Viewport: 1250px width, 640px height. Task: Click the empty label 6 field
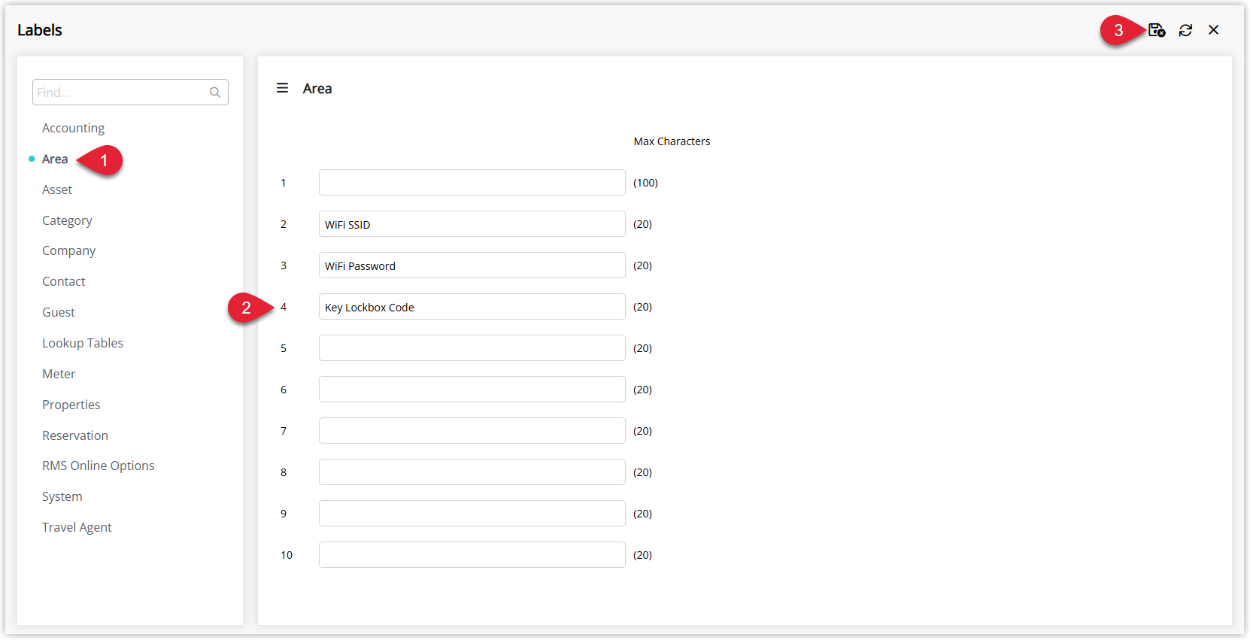pos(472,390)
